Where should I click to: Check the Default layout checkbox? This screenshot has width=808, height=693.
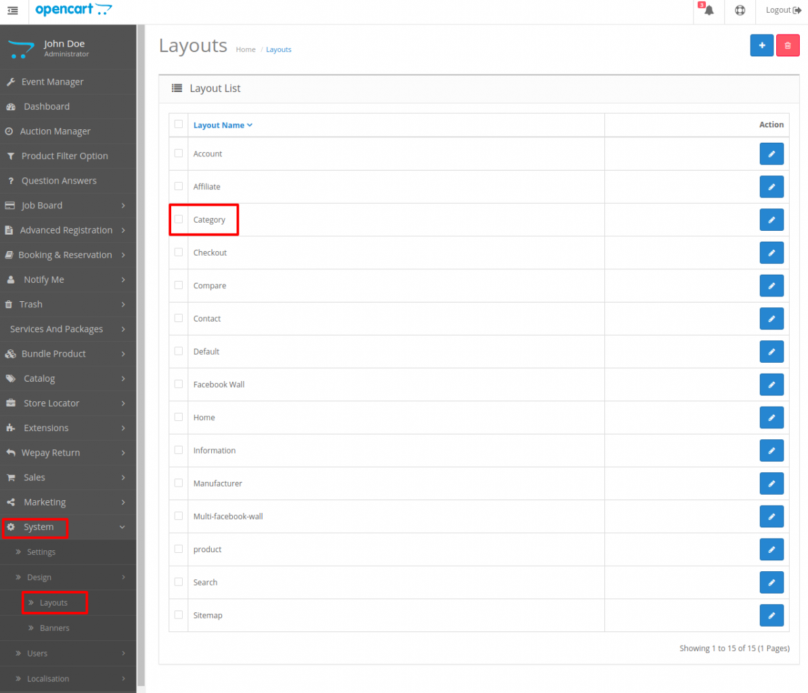178,351
